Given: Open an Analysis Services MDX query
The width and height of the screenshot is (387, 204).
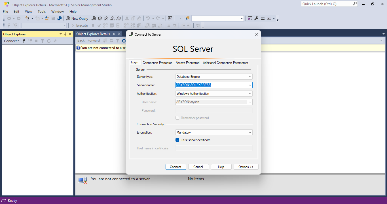Looking at the screenshot, I should point(100,18).
